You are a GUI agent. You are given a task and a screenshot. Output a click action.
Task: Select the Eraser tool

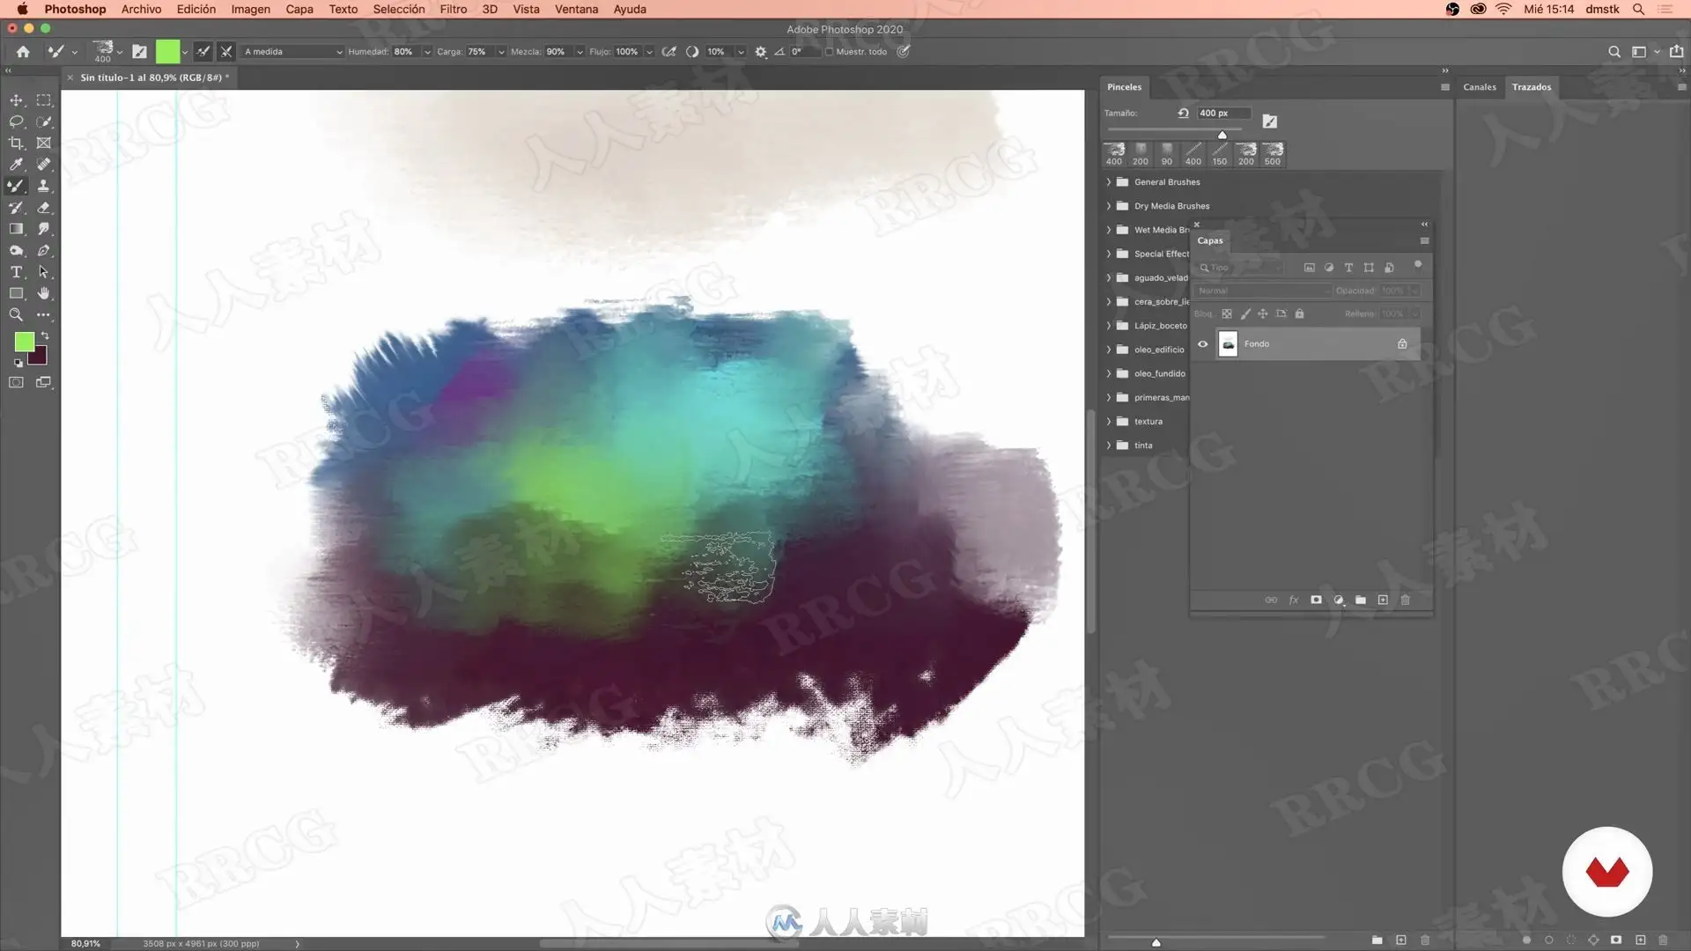43,208
